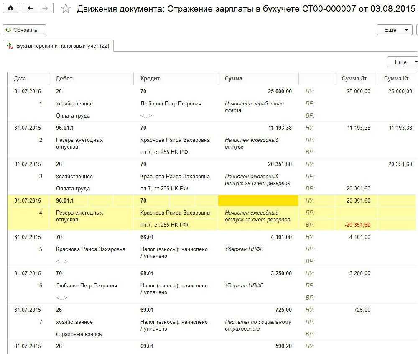Click the Кредит column header

(x=150, y=78)
